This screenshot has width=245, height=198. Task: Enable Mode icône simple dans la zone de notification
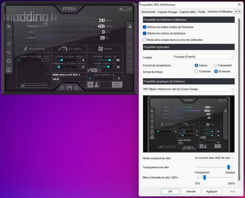[145, 40]
